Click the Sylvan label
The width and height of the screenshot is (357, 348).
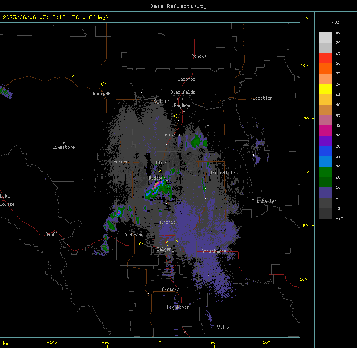pos(162,101)
